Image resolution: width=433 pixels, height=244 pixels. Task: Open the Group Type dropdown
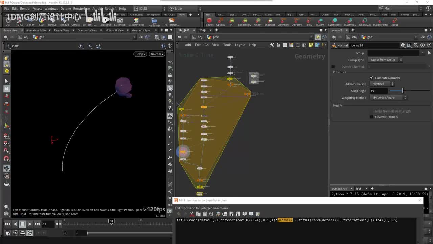tap(386, 60)
